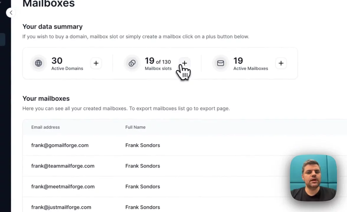Click the webcam video thumbnail
347x212 pixels.
[x=313, y=178]
